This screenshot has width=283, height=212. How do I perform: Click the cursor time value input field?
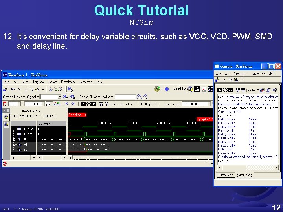coord(33,104)
